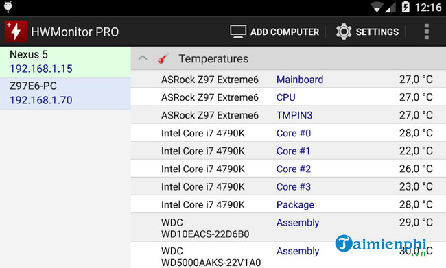Click Intel Core i7 4790K in Core #1 row
Screen dimensions: 446x268
pos(203,151)
